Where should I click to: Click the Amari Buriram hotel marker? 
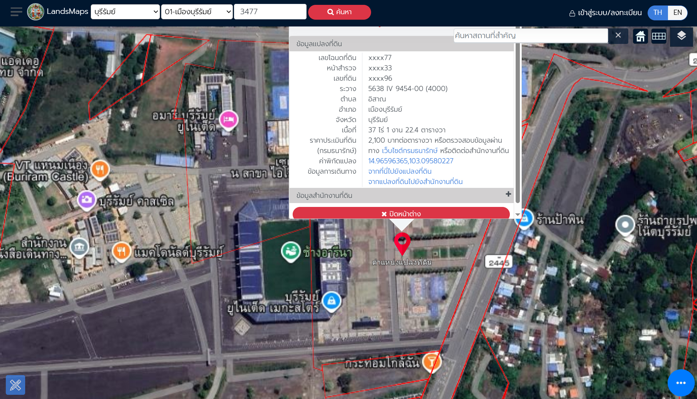(x=228, y=119)
